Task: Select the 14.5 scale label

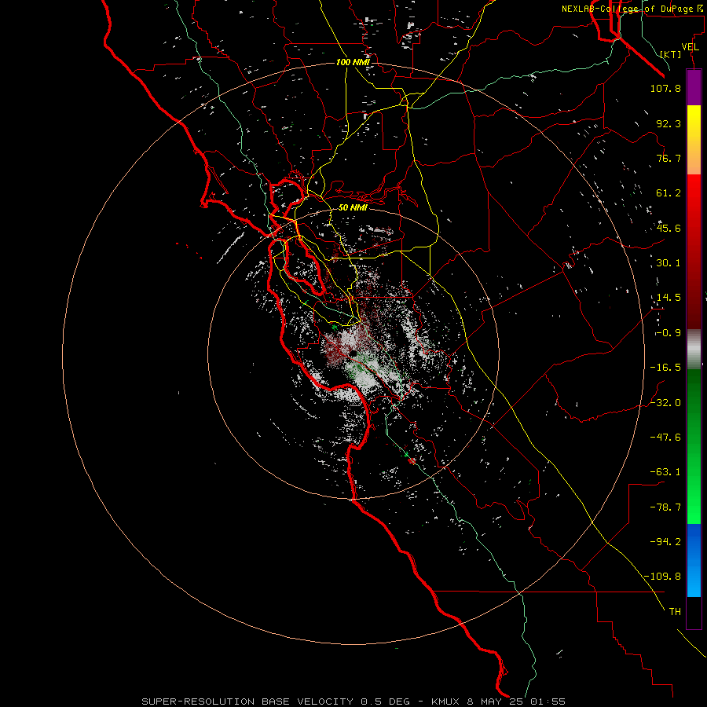Action: 669,298
